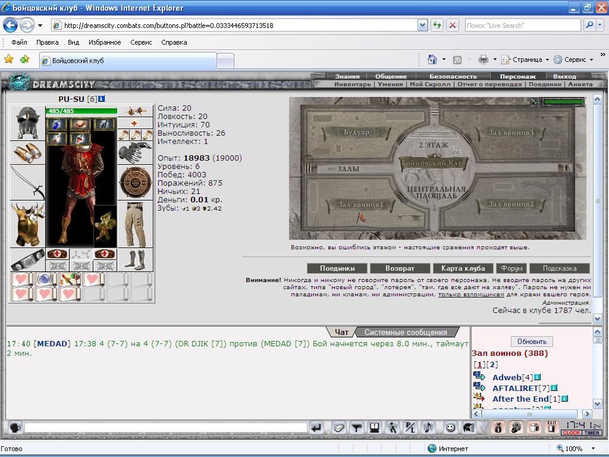The image size is (609, 457).
Task: Click the Зал воинов1 room on map
Action: tap(360, 205)
